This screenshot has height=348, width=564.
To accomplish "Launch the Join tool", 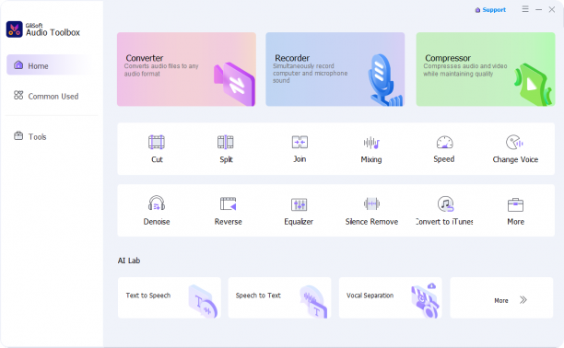I will tap(300, 149).
